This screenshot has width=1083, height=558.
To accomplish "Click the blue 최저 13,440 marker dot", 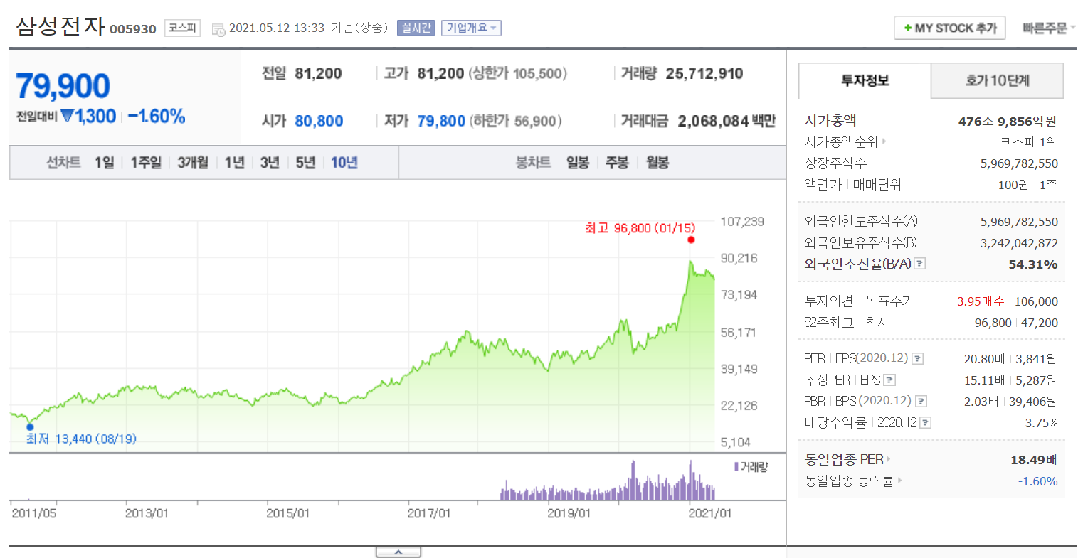I will tap(30, 427).
